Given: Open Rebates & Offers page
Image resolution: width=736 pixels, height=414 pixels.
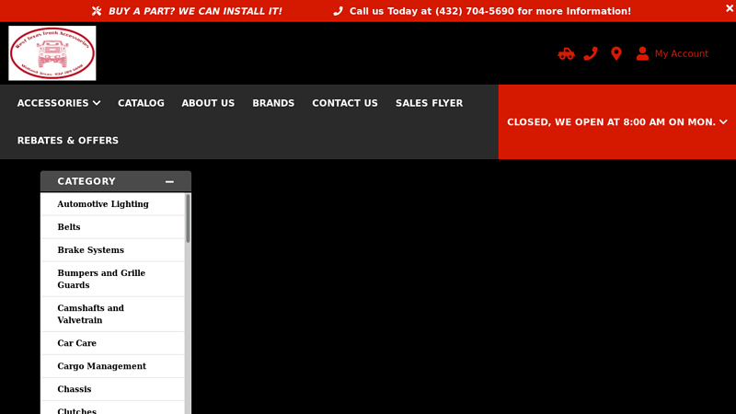Looking at the screenshot, I should (x=68, y=141).
